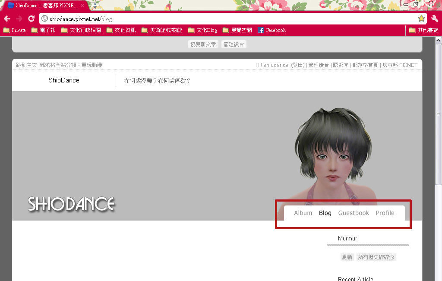The image size is (442, 281).
Task: Click the 所有歷史碎碎念 button
Action: [376, 257]
